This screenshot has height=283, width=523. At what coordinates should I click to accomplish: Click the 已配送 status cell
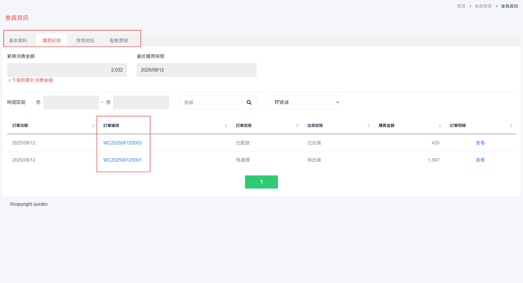[x=243, y=143]
